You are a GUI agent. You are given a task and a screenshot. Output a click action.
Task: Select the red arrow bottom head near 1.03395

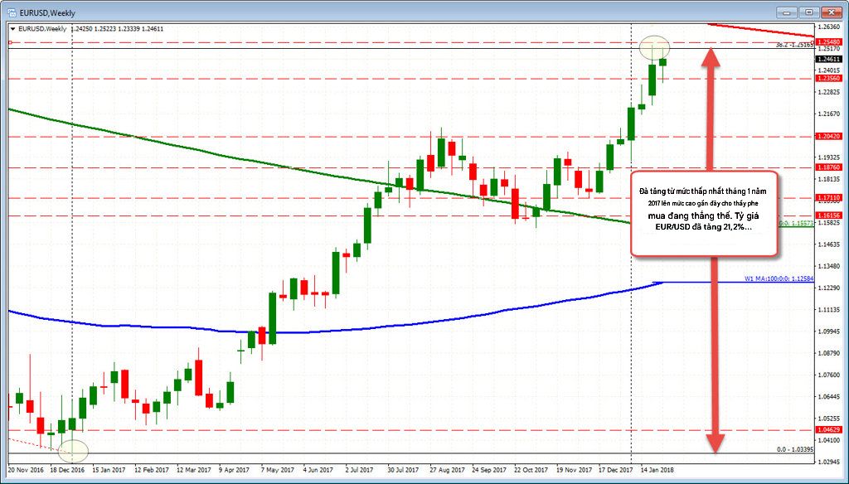pos(715,443)
